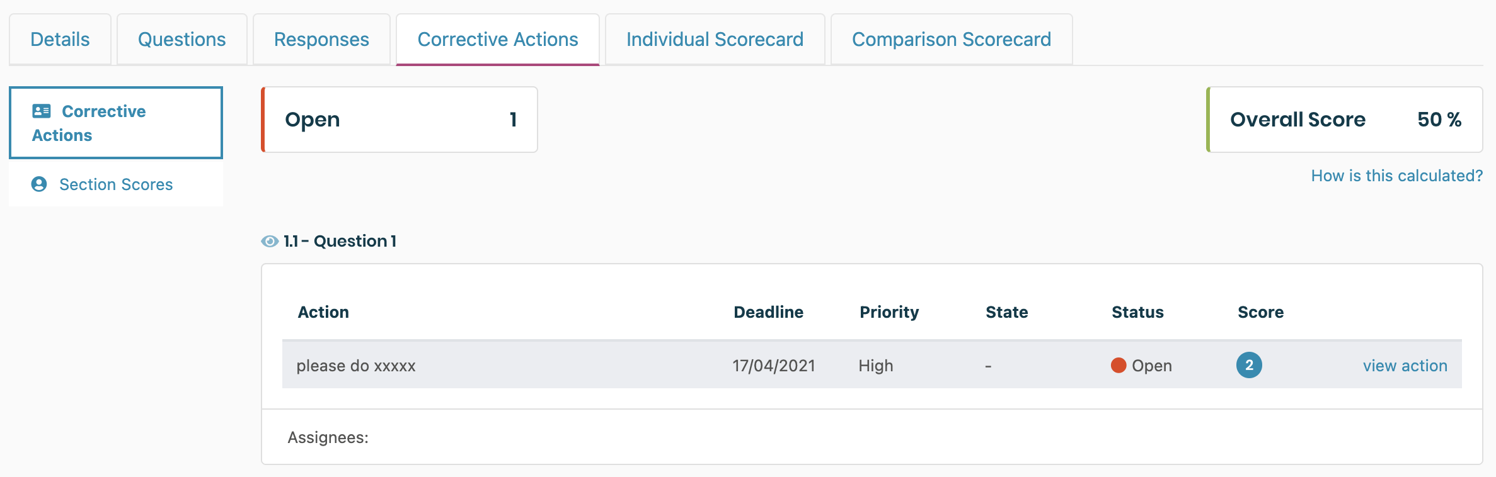Click the Deadline column header
This screenshot has width=1496, height=477.
coord(768,312)
